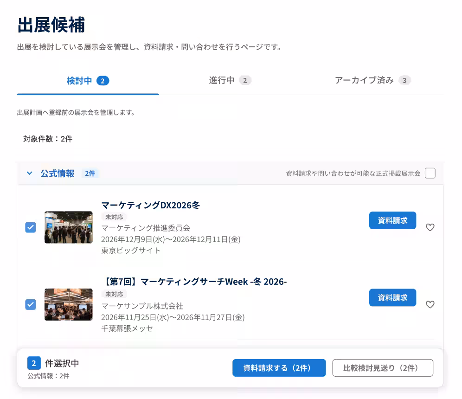Image resolution: width=462 pixels, height=399 pixels.
Task: Open the 進行中 tab
Action: tap(230, 80)
